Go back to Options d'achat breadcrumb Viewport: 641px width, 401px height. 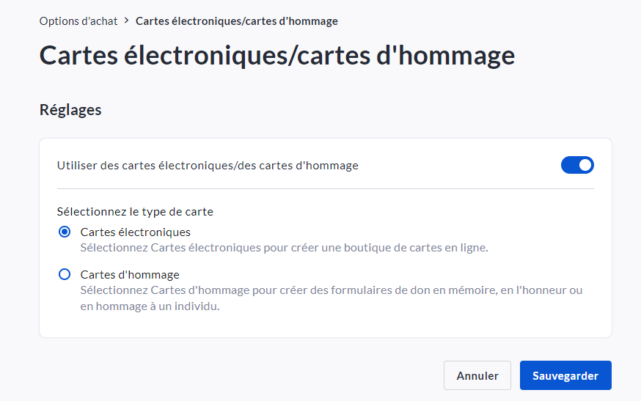tap(78, 21)
